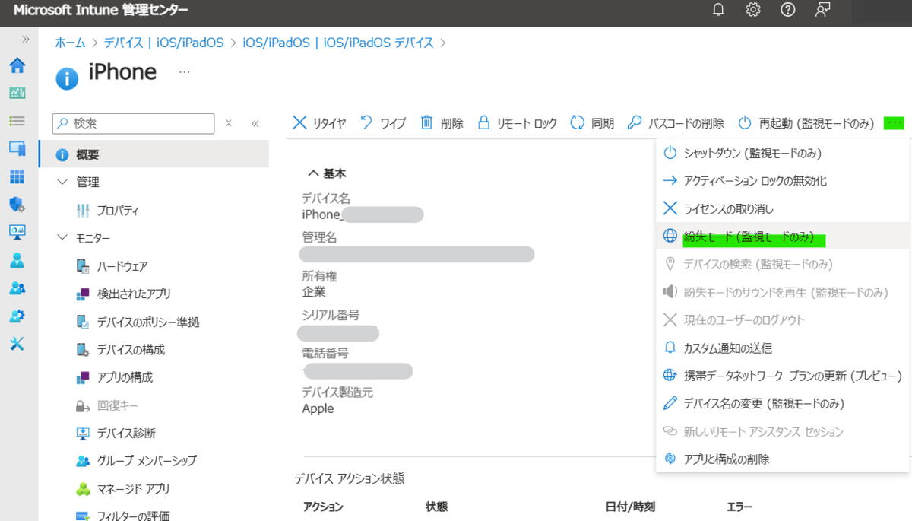Choose アプリと構成の削除 from menu

click(x=783, y=459)
